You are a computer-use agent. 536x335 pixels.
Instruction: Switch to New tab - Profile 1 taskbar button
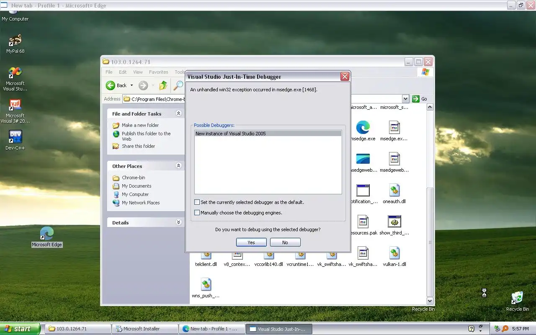coord(211,329)
